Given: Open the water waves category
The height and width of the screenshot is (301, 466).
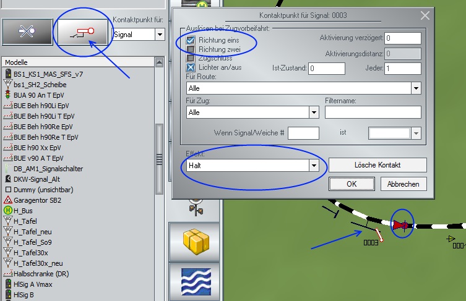Looking at the screenshot, I should (x=194, y=280).
